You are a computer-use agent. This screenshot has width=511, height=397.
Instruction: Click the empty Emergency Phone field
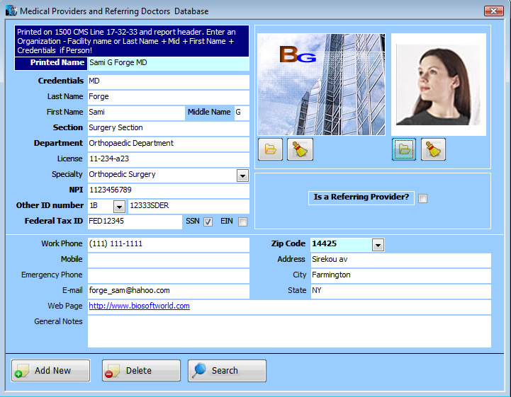tap(169, 276)
